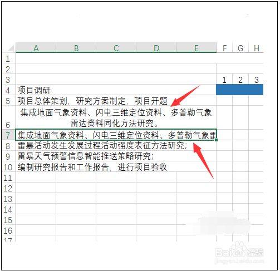280x271 pixels.
Task: Select column A header
Action: [x=36, y=47]
